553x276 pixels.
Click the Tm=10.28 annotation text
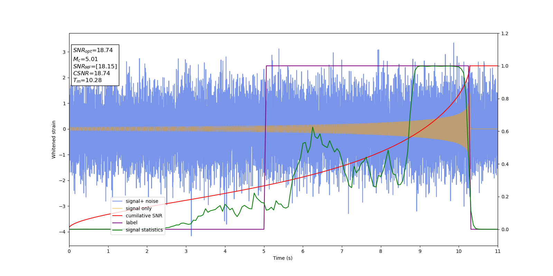pos(87,80)
